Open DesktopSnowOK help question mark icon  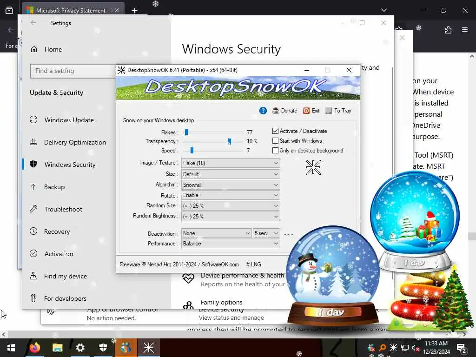263,111
